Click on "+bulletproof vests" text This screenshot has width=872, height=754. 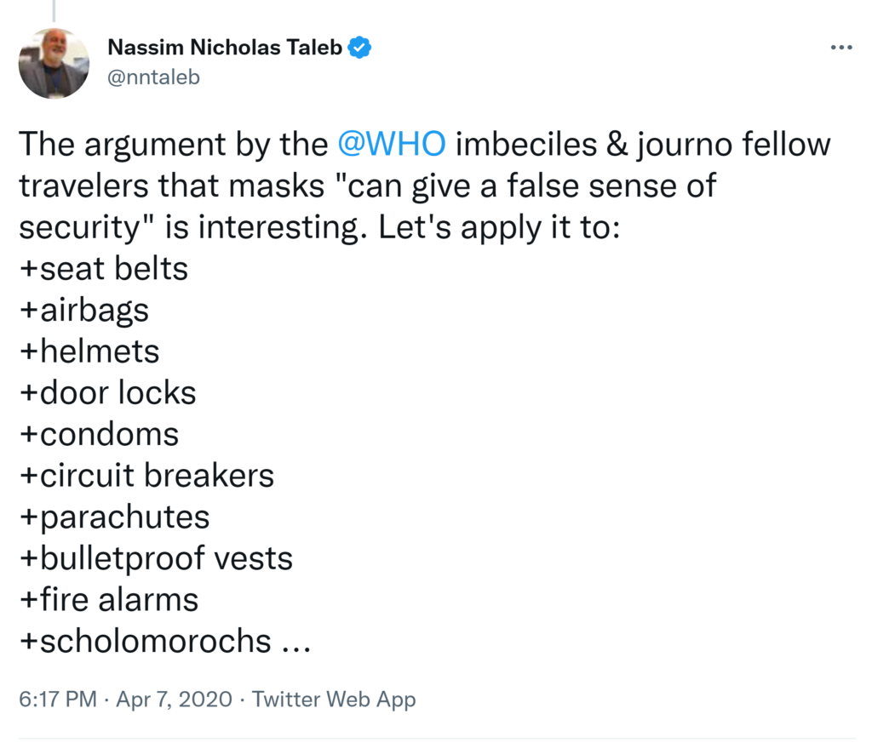point(156,558)
